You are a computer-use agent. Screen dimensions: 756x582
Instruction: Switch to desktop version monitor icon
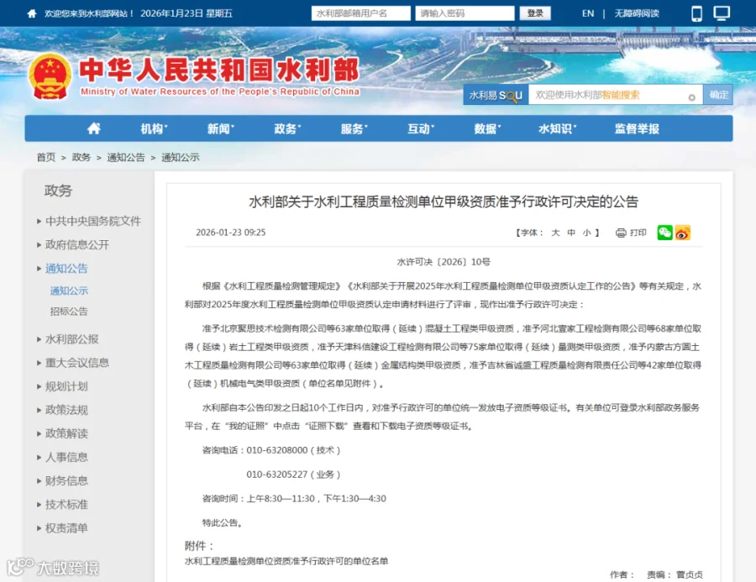(722, 13)
